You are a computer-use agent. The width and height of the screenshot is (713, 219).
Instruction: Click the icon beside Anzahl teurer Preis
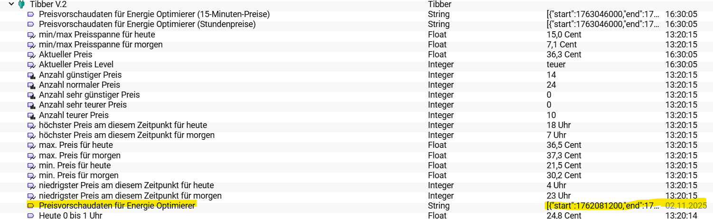(x=31, y=116)
